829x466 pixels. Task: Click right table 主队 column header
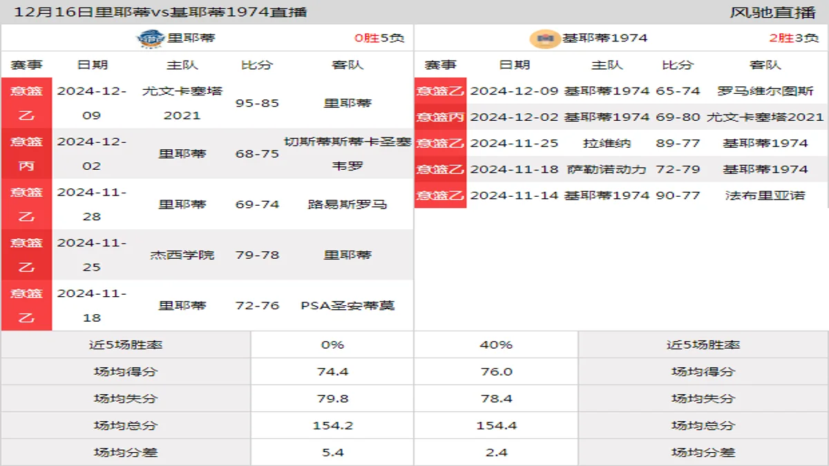607,65
